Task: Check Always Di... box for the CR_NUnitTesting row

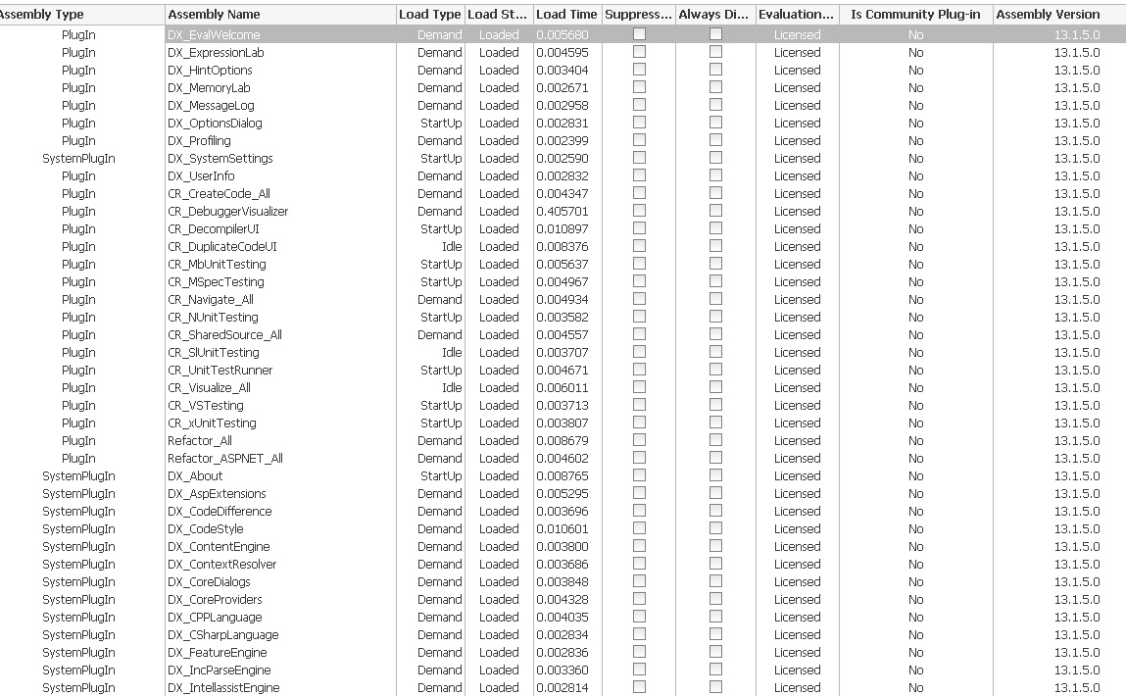Action: (715, 317)
